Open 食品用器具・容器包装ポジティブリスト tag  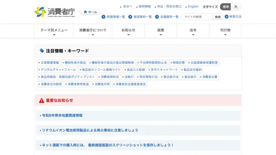click(67, 77)
